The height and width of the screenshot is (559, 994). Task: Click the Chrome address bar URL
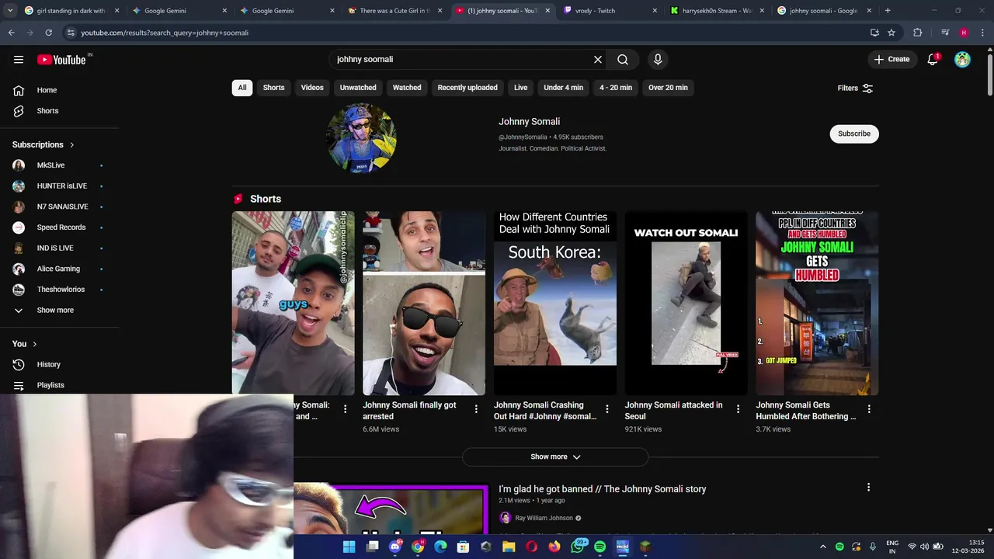[165, 33]
